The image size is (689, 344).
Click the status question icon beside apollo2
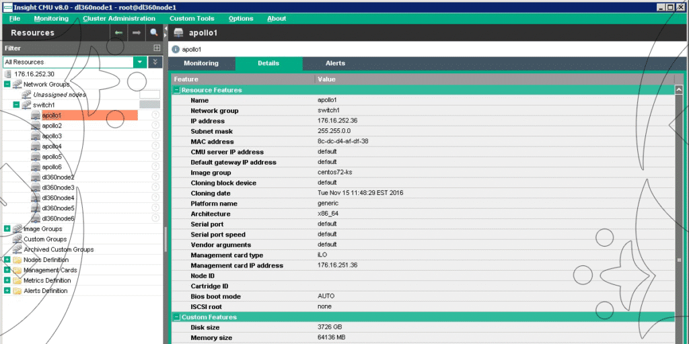155,126
